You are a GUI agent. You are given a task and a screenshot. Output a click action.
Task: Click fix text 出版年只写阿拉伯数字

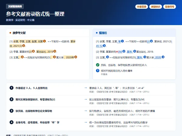136,122
